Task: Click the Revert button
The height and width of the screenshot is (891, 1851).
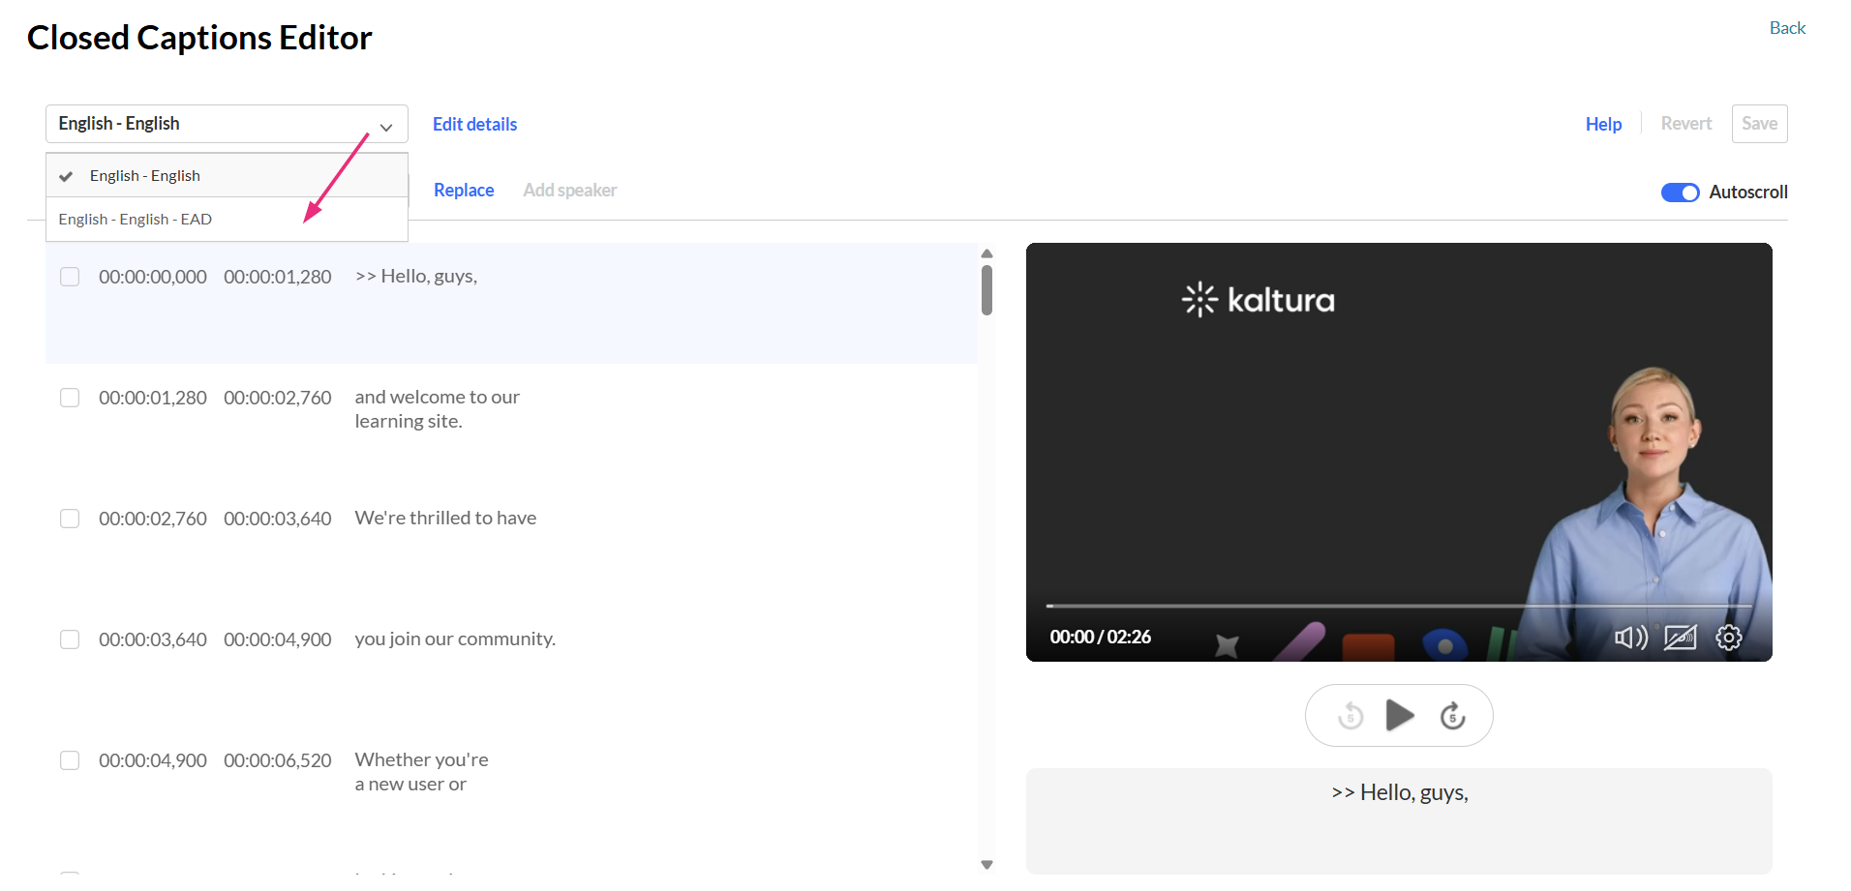Action: (x=1685, y=124)
